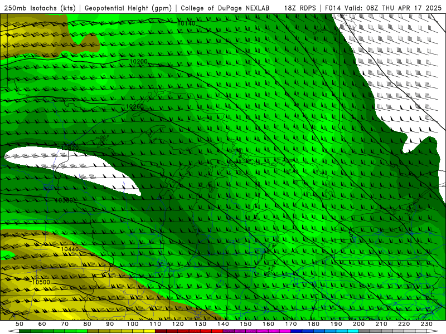
Task: Click the 'Geopotential Height (gpm)' header text
Action: 128,8
